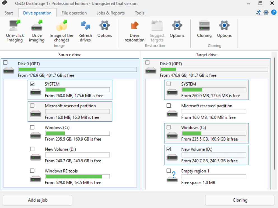Click the "Source drive" heading

[70, 55]
